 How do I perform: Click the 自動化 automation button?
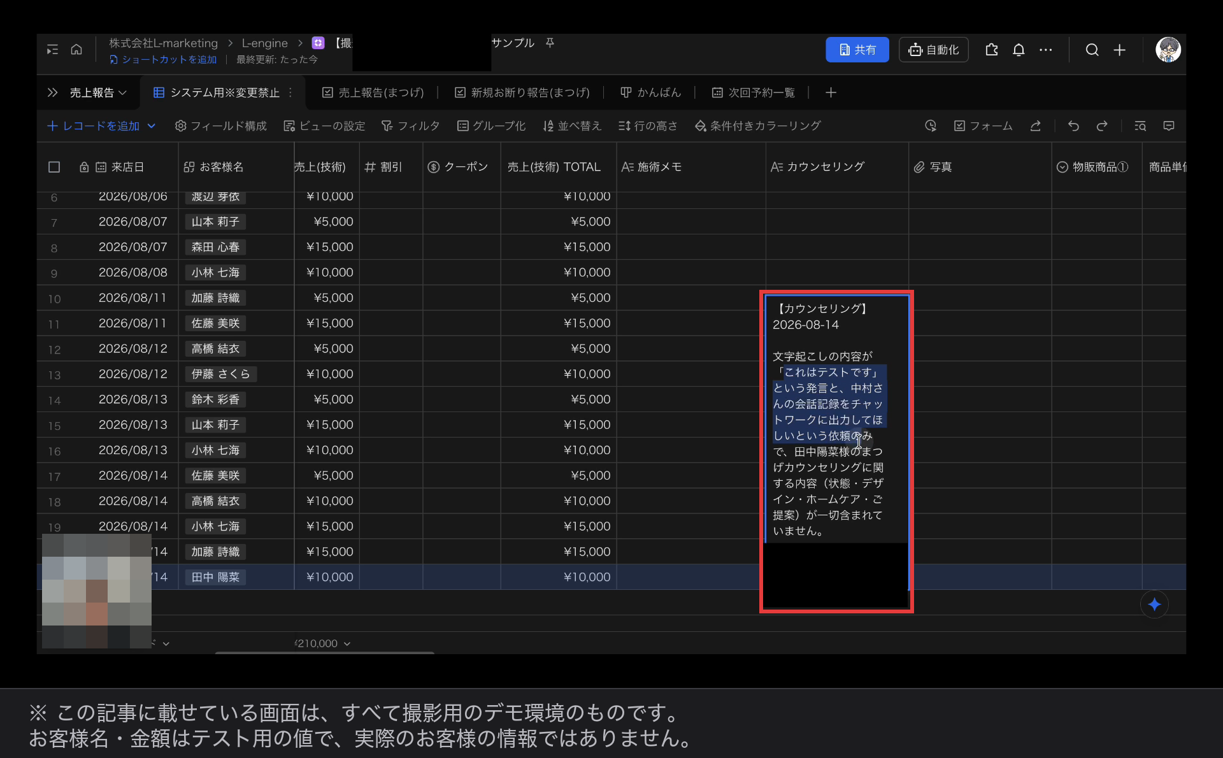(x=933, y=50)
